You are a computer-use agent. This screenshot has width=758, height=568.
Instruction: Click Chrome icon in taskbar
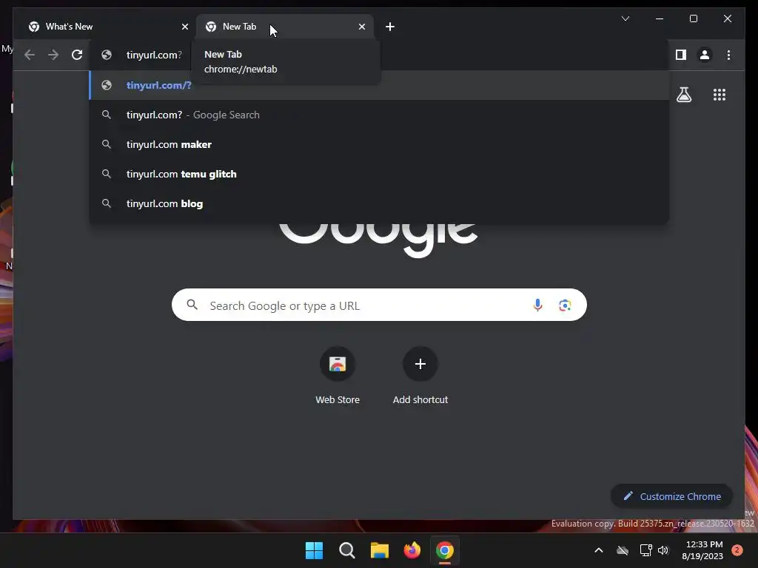pos(445,550)
